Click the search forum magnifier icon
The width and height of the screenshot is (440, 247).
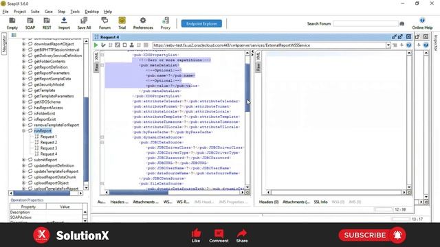click(x=401, y=24)
